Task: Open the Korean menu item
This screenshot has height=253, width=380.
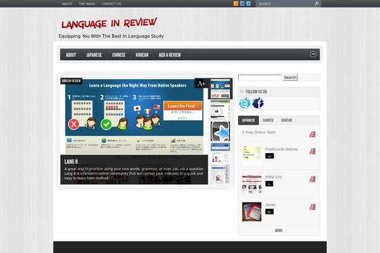Action: point(142,55)
